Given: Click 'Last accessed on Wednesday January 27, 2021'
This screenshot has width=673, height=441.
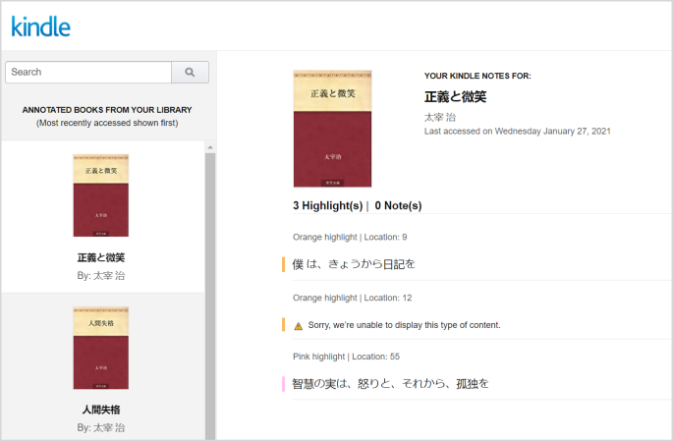Looking at the screenshot, I should (518, 132).
